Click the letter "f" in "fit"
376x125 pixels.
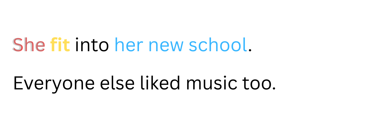click(54, 45)
